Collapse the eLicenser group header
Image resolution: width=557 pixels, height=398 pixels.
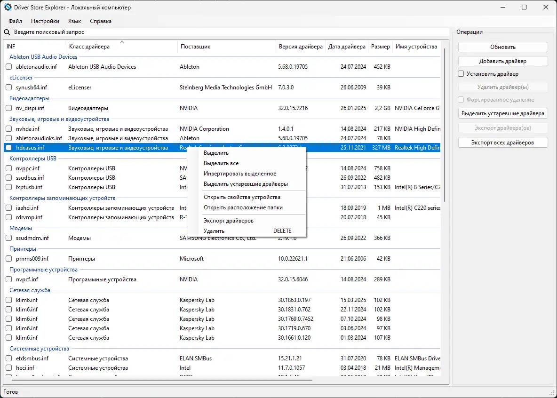[21, 78]
